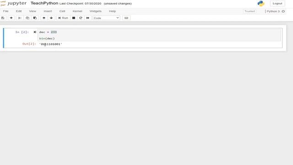Open the Insert menu

[x=48, y=11]
